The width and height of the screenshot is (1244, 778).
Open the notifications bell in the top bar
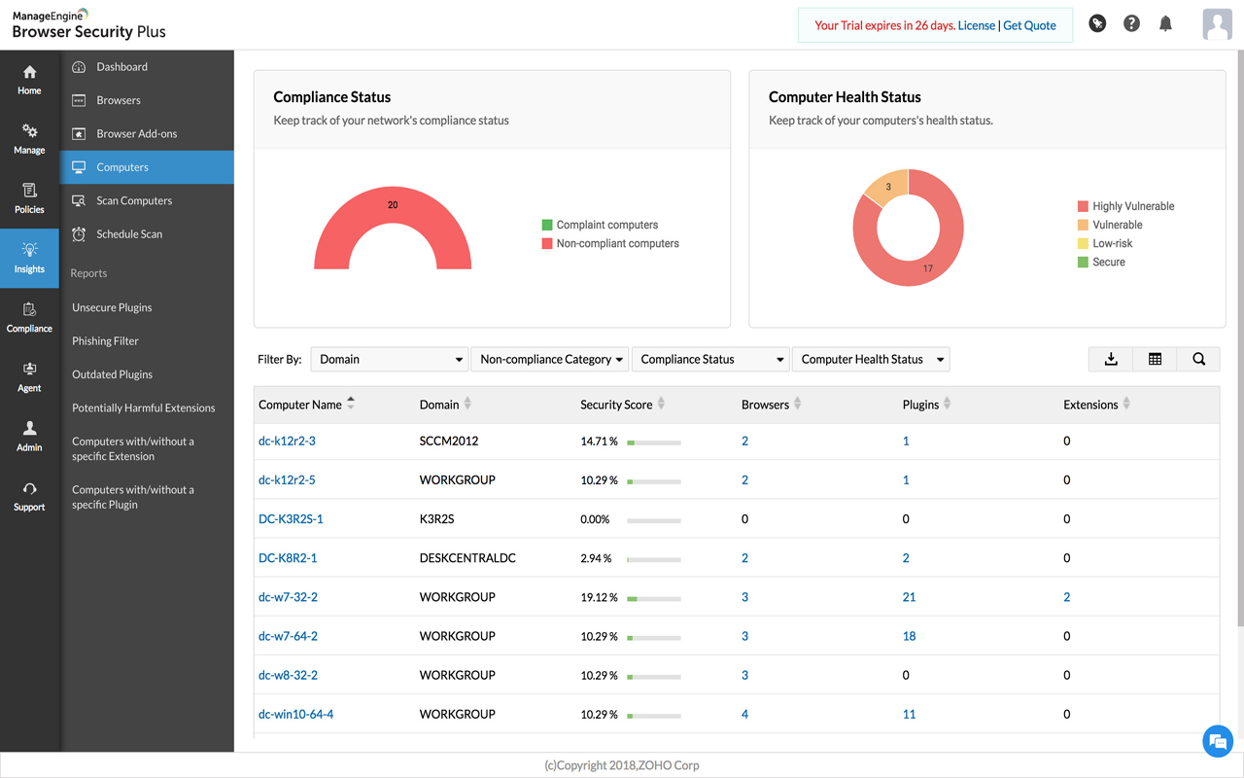1165,22
